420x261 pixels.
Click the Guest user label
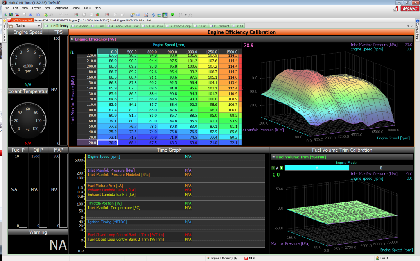[384, 258]
